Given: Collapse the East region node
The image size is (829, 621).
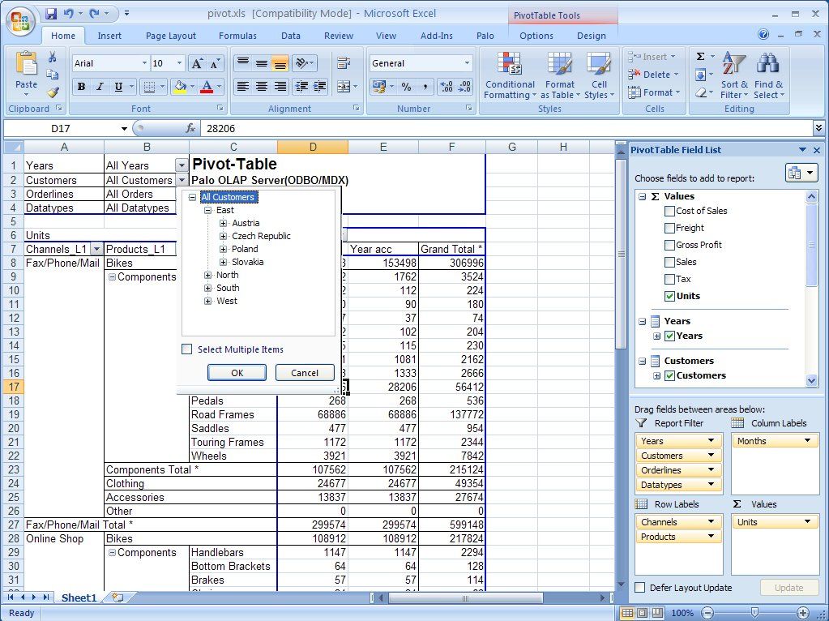Looking at the screenshot, I should (x=207, y=211).
